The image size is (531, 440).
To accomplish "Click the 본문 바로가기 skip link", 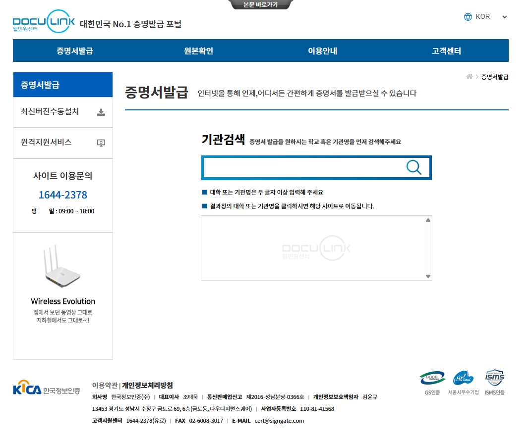I will 260,5.
